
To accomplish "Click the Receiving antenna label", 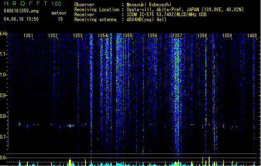I will pos(95,20).
